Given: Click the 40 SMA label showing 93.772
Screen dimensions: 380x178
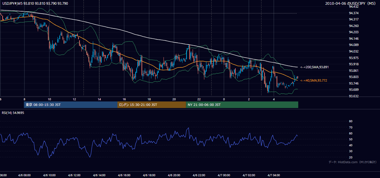Looking at the screenshot, I should 314,80.
